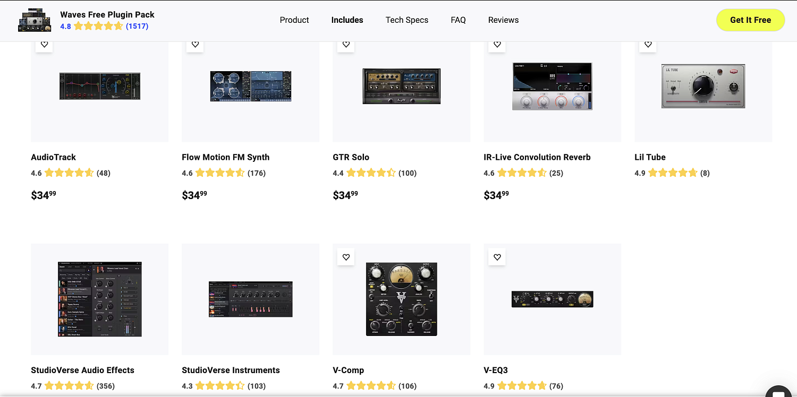Toggle the Flow Motion FM Synth wishlist heart
The width and height of the screenshot is (797, 397).
(x=195, y=45)
